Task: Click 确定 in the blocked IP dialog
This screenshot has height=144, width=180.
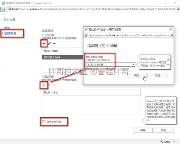Action: point(137,75)
